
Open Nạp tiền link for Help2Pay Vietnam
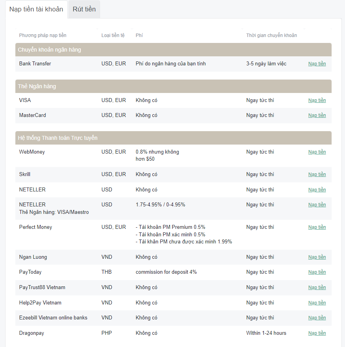coord(317,303)
